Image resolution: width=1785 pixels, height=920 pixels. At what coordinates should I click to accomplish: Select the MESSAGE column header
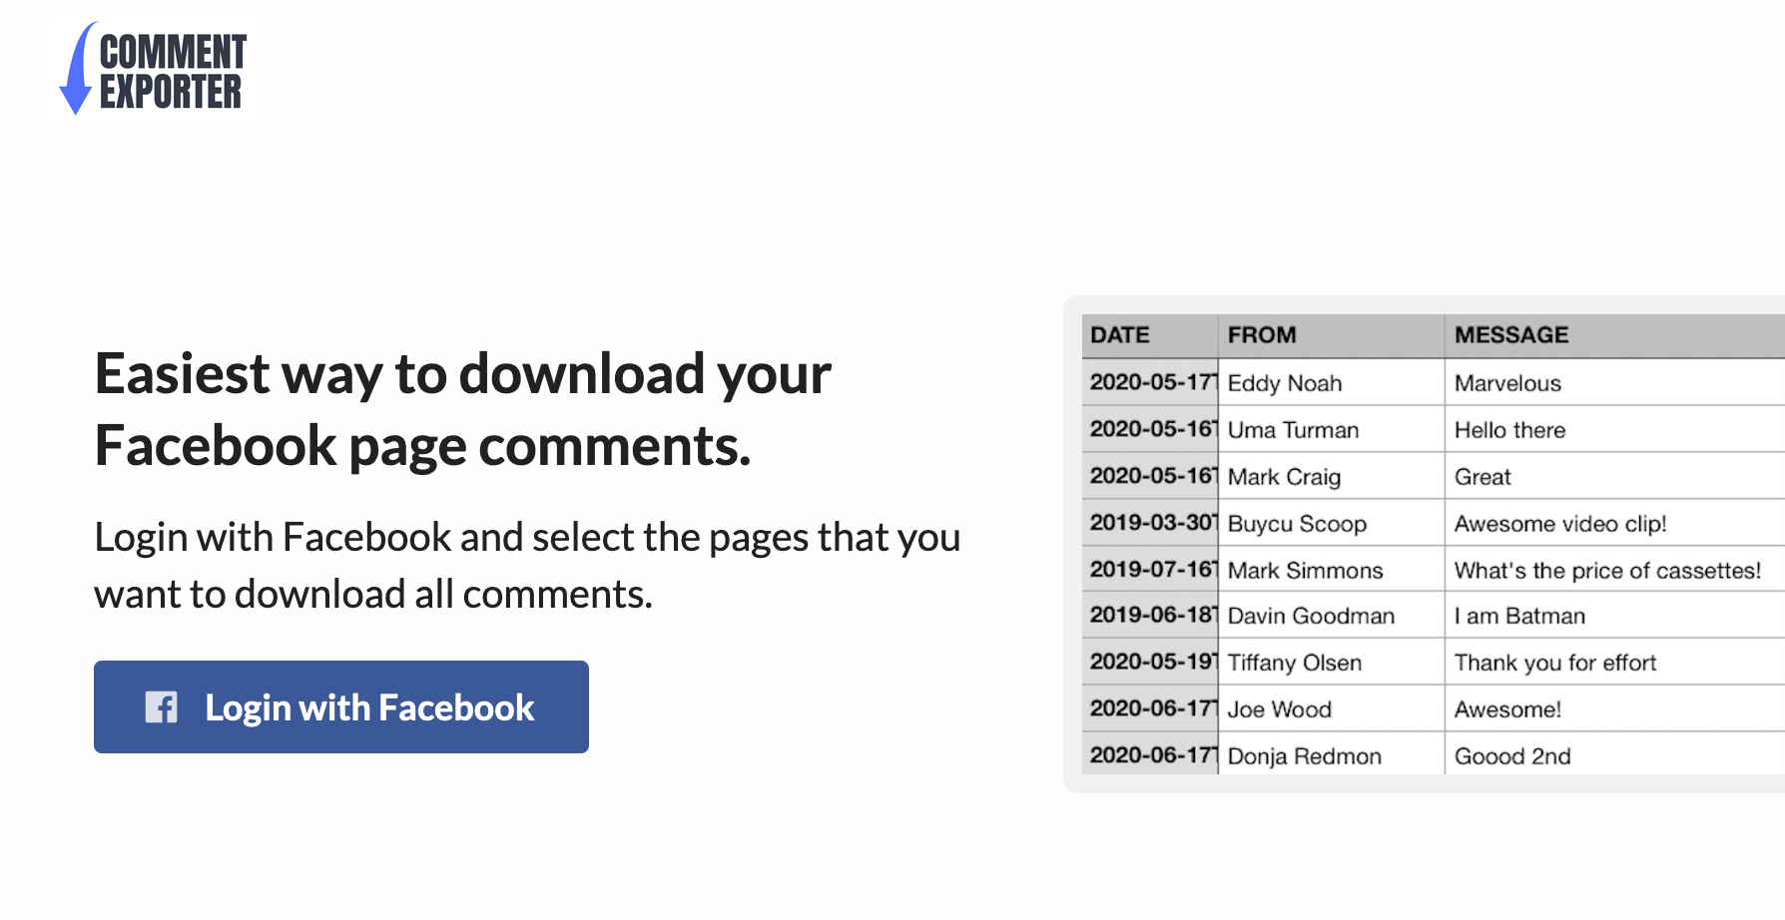(x=1510, y=335)
